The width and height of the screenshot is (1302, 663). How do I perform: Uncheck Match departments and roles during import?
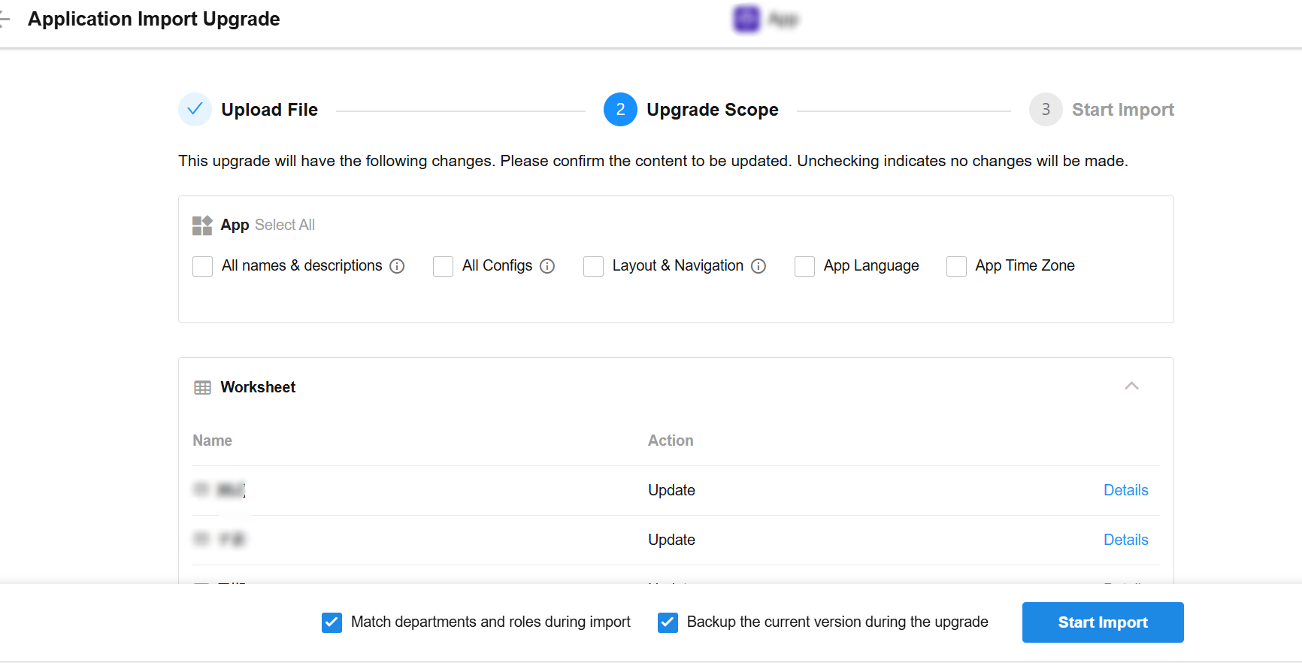coord(332,622)
